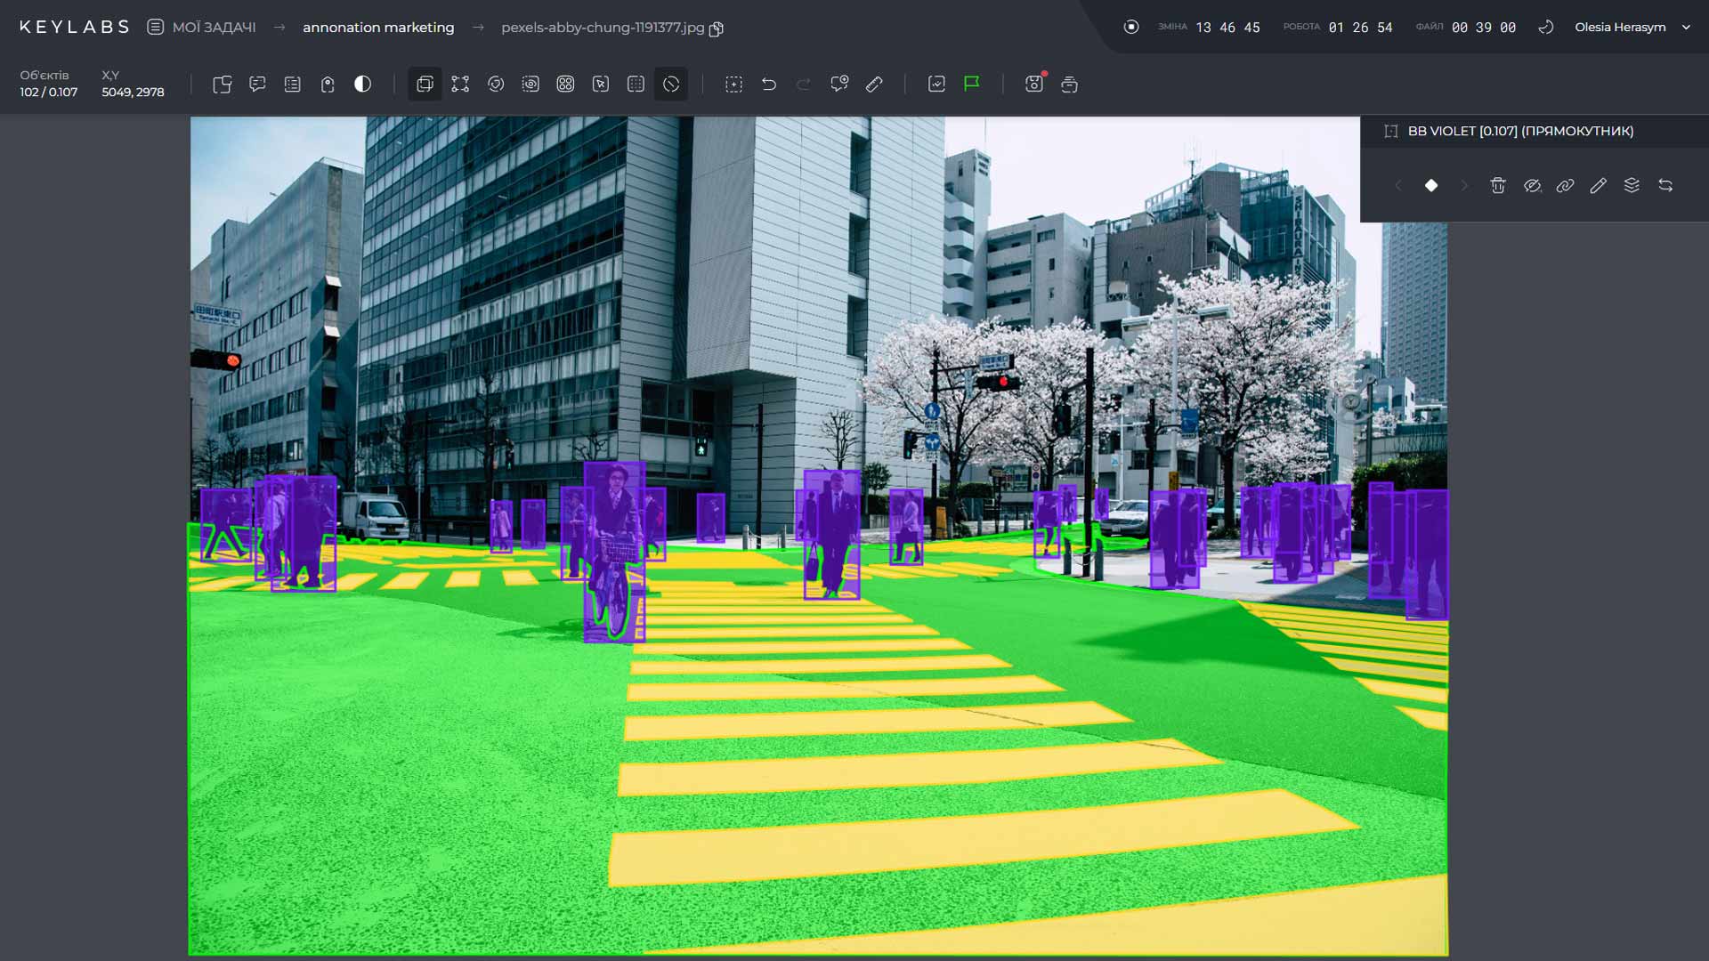Go to next object with right chevron
Image resolution: width=1709 pixels, height=961 pixels.
click(1464, 187)
